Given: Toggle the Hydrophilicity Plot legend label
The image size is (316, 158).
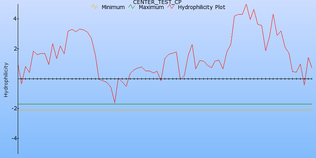Looking at the screenshot, I should (x=201, y=7).
